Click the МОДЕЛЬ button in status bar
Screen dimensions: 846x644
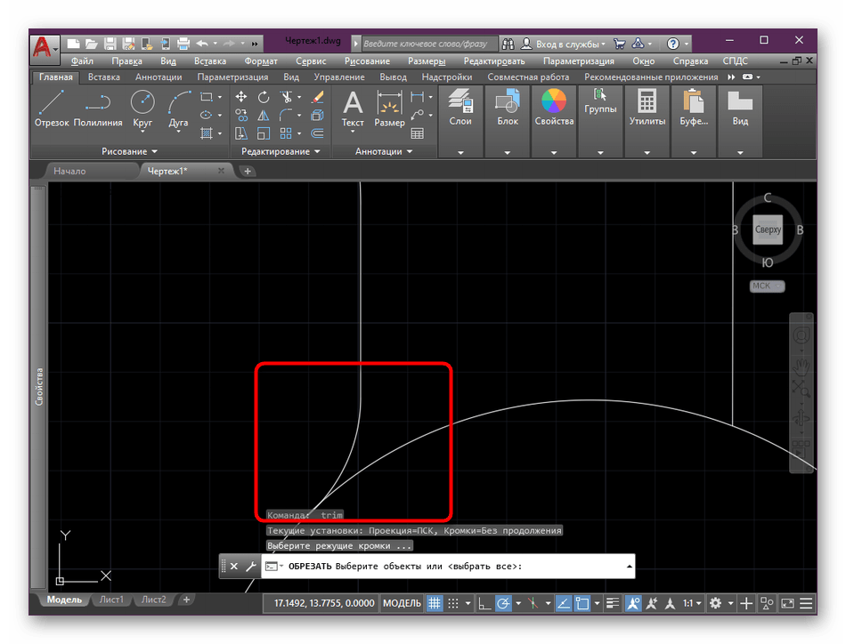[402, 603]
